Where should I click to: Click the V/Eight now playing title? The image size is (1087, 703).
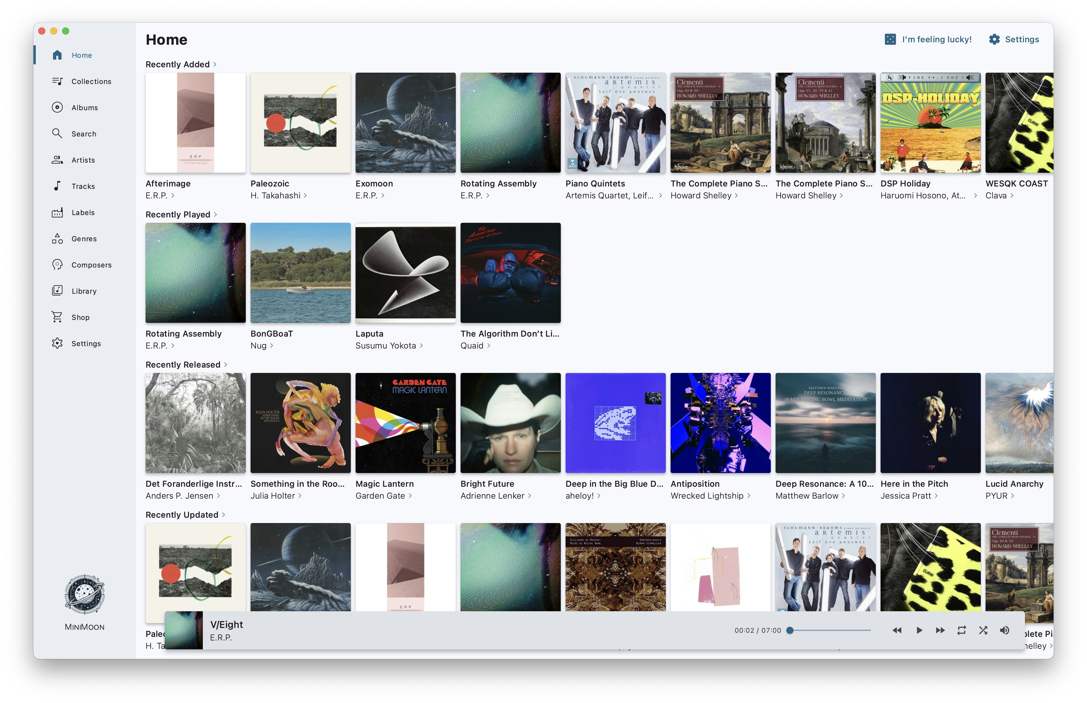coord(226,625)
